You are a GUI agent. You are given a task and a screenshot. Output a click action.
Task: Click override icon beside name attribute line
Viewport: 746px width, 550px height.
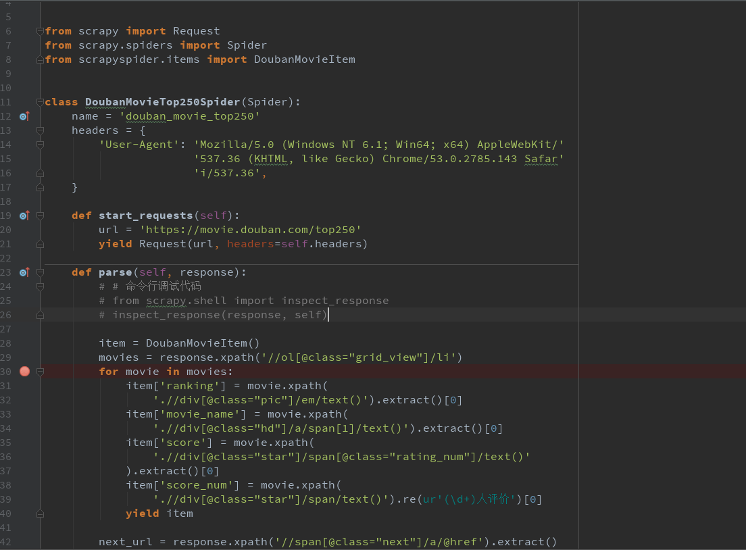coord(24,116)
